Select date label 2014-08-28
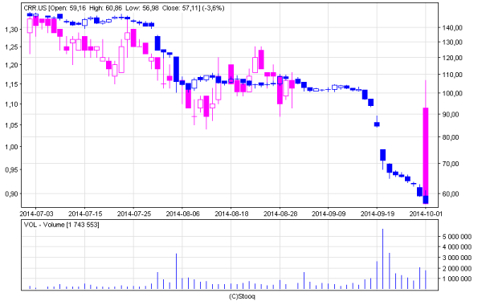Screen dimensions: 482x301 280,214
